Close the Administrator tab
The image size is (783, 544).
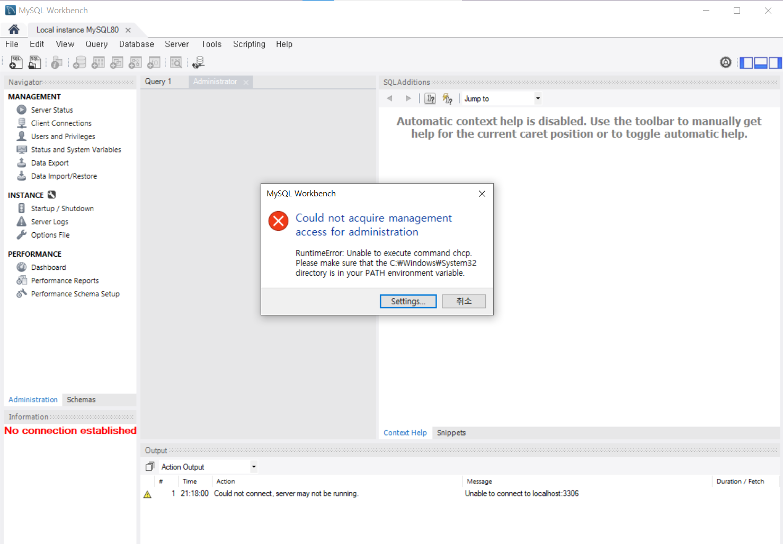tap(246, 82)
